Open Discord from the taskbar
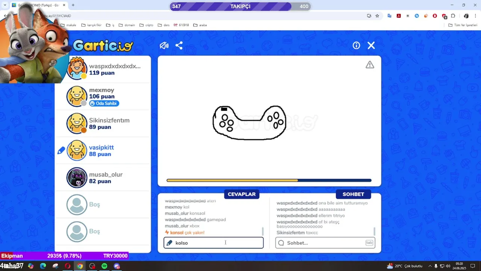 pyautogui.click(x=117, y=266)
